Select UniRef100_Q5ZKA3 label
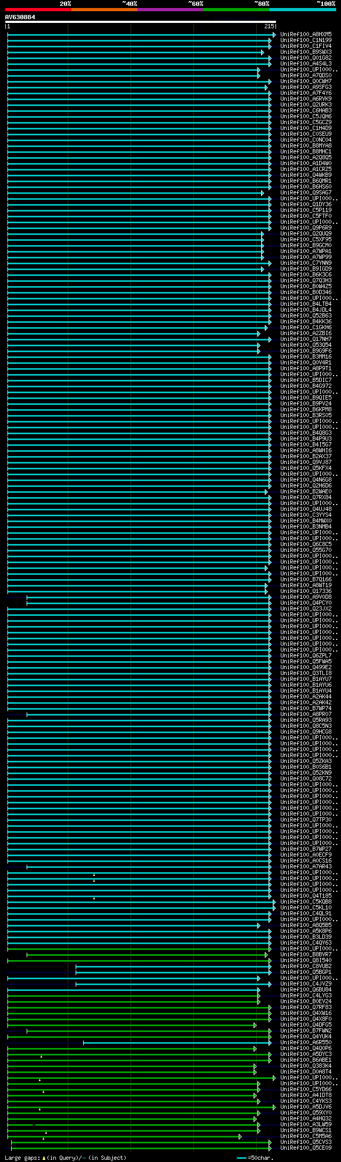Image resolution: width=341 pixels, height=1162 pixels. [306, 761]
